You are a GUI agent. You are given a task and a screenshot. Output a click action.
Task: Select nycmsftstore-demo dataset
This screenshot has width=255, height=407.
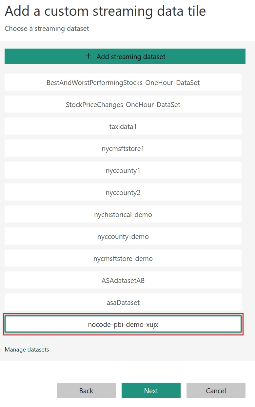click(x=123, y=258)
